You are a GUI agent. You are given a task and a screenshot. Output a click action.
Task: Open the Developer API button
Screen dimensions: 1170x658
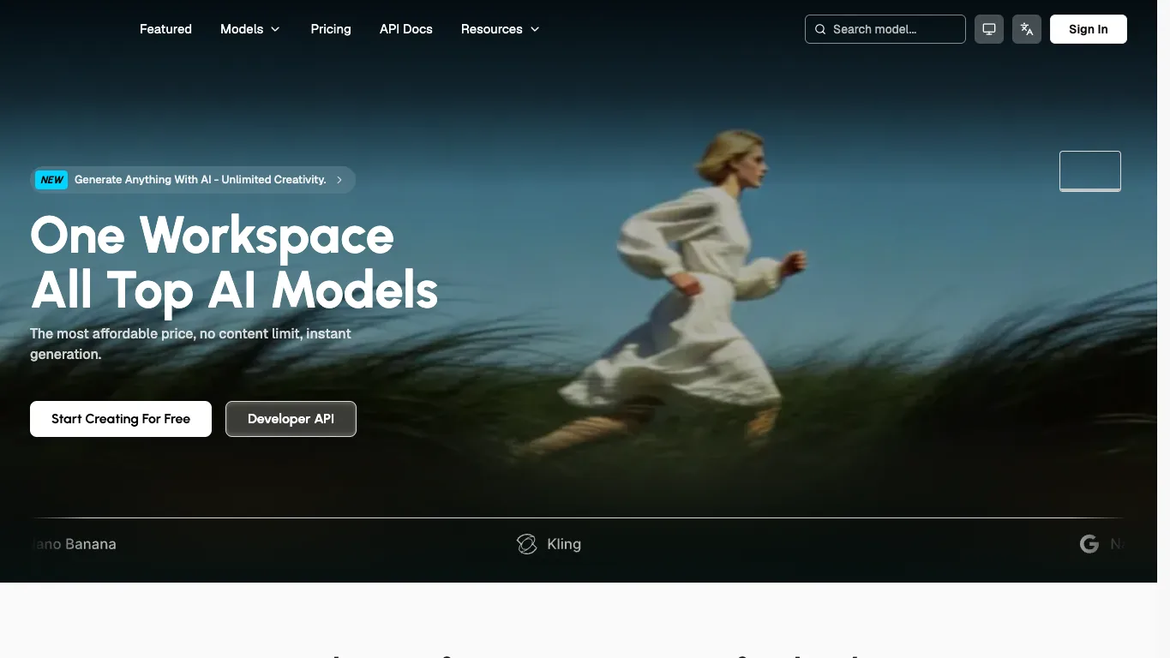[x=291, y=419]
